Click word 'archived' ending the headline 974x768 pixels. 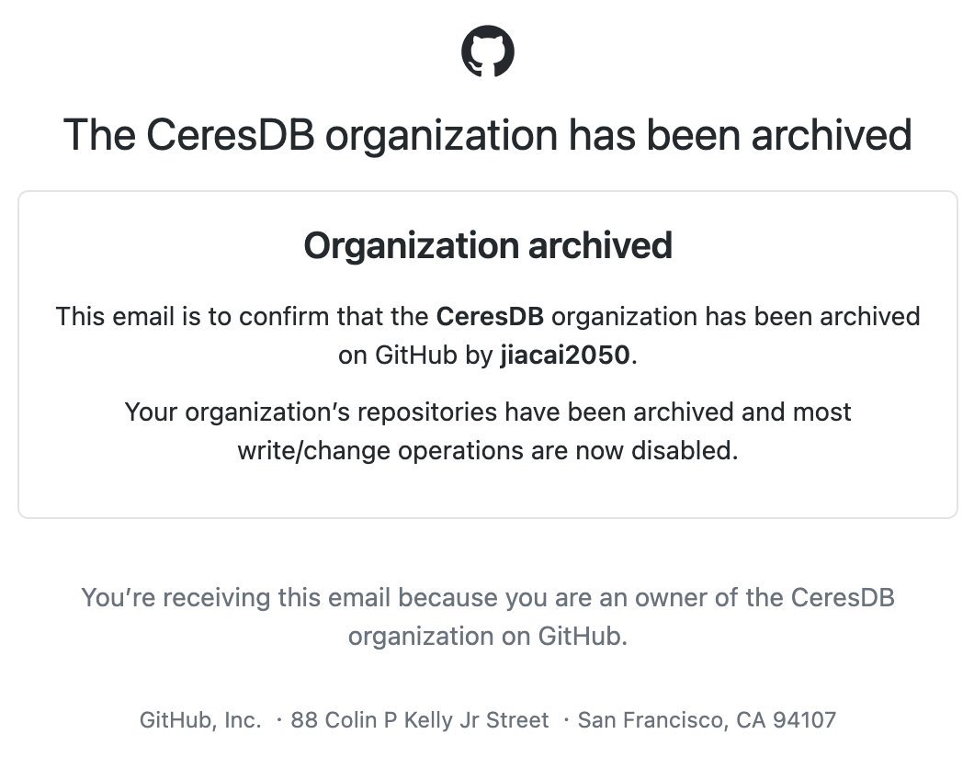point(832,134)
